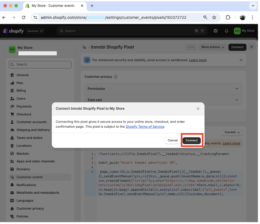The width and height of the screenshot is (260, 224).
Task: Dismiss the sandboxed pixel info banner
Action: point(241,60)
